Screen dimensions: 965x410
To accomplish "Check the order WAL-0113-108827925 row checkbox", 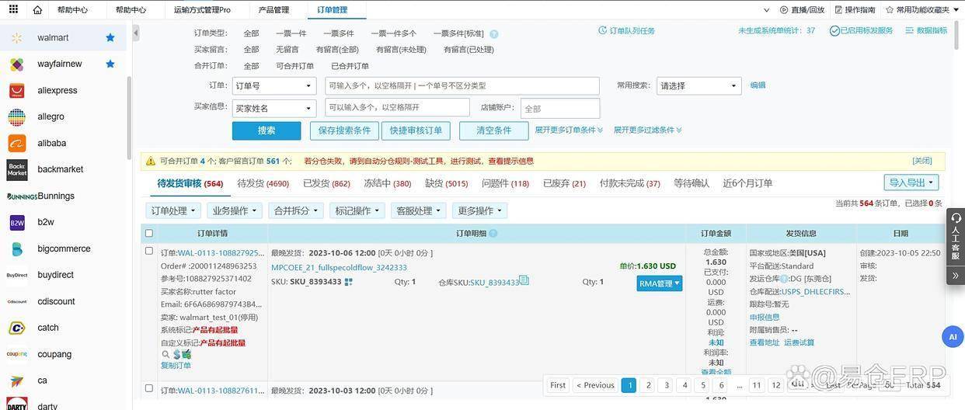I will point(149,251).
